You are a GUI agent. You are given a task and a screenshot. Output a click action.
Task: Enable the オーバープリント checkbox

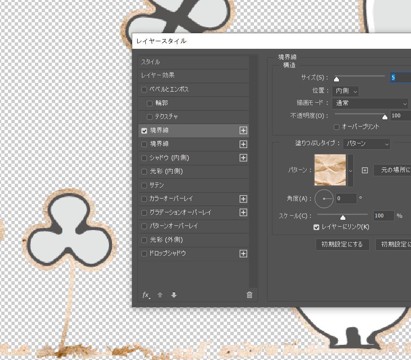click(x=336, y=127)
